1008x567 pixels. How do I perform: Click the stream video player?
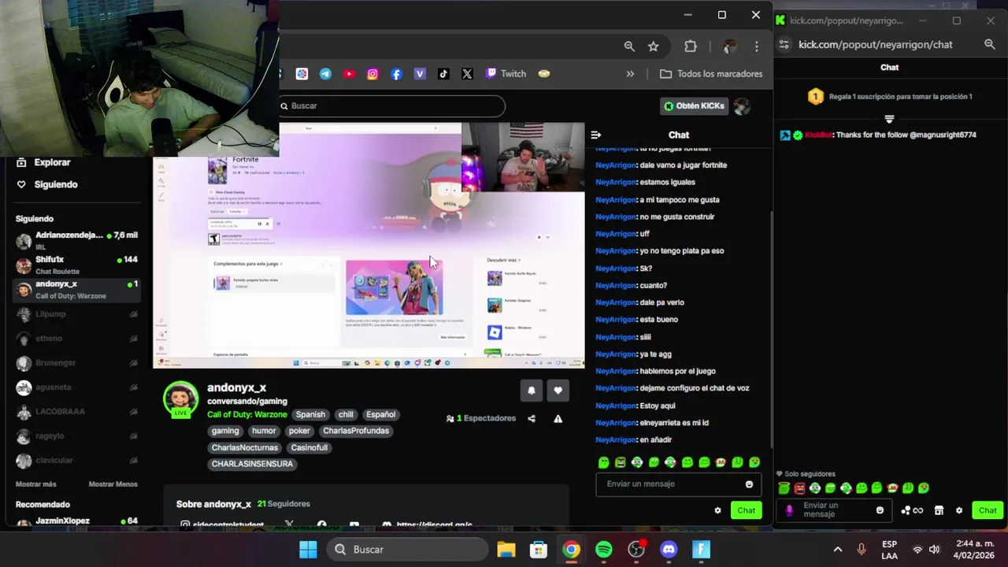[x=369, y=245]
